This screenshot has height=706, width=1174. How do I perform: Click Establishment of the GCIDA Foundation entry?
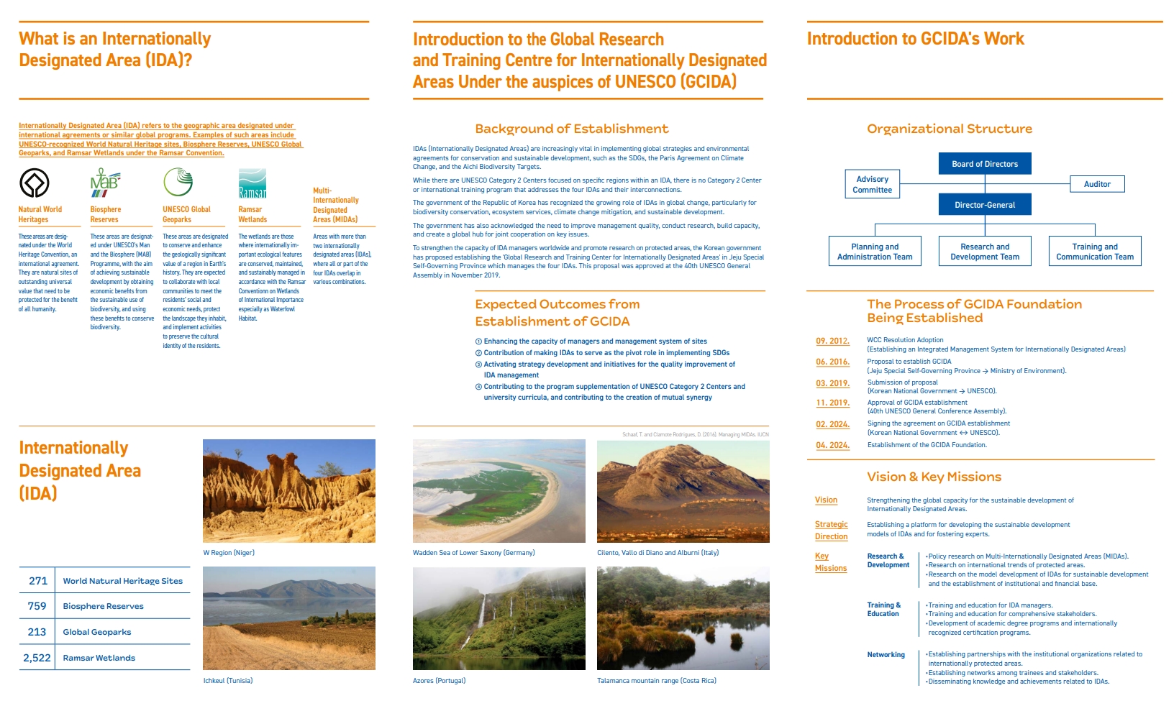927,445
